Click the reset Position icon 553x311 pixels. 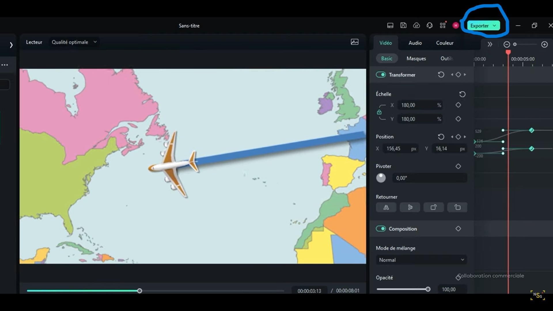(x=441, y=136)
